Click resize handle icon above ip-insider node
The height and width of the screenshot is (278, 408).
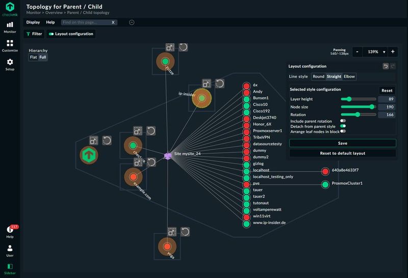pyautogui.click(x=207, y=84)
